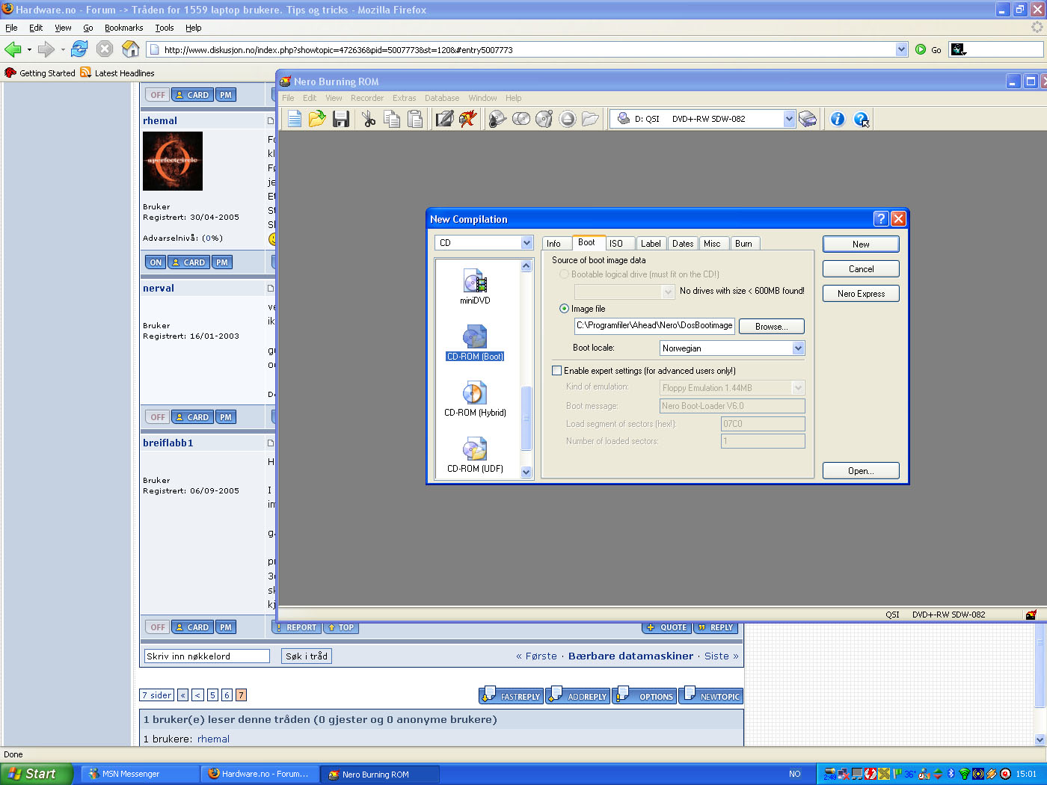
Task: Select the Image file radio button
Action: [x=564, y=309]
